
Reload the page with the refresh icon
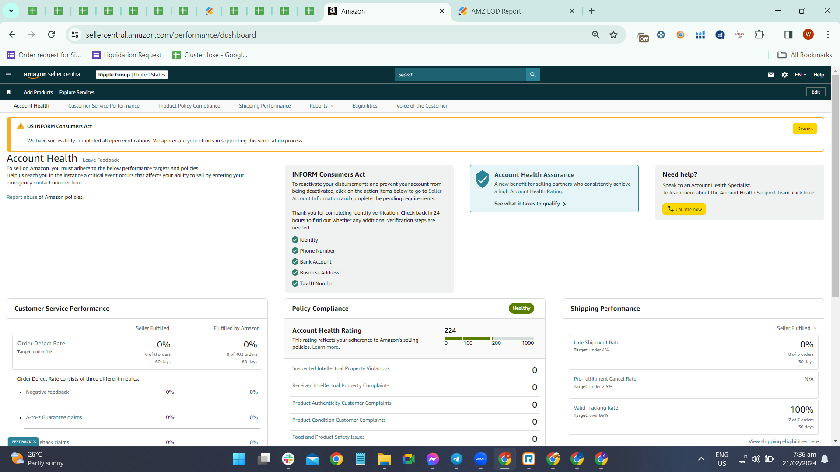[x=52, y=35]
